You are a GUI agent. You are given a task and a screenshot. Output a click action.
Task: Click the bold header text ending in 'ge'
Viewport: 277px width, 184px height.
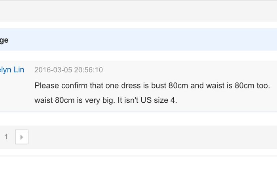click(4, 40)
